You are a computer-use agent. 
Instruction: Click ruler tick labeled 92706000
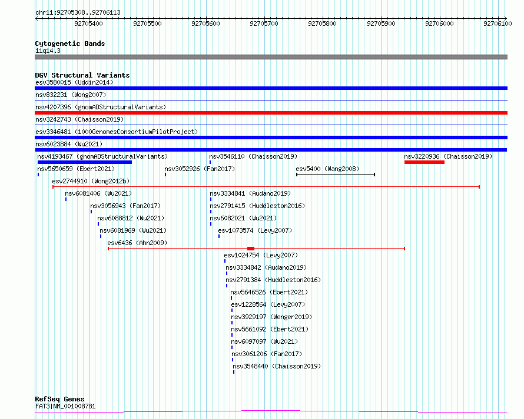point(439,24)
